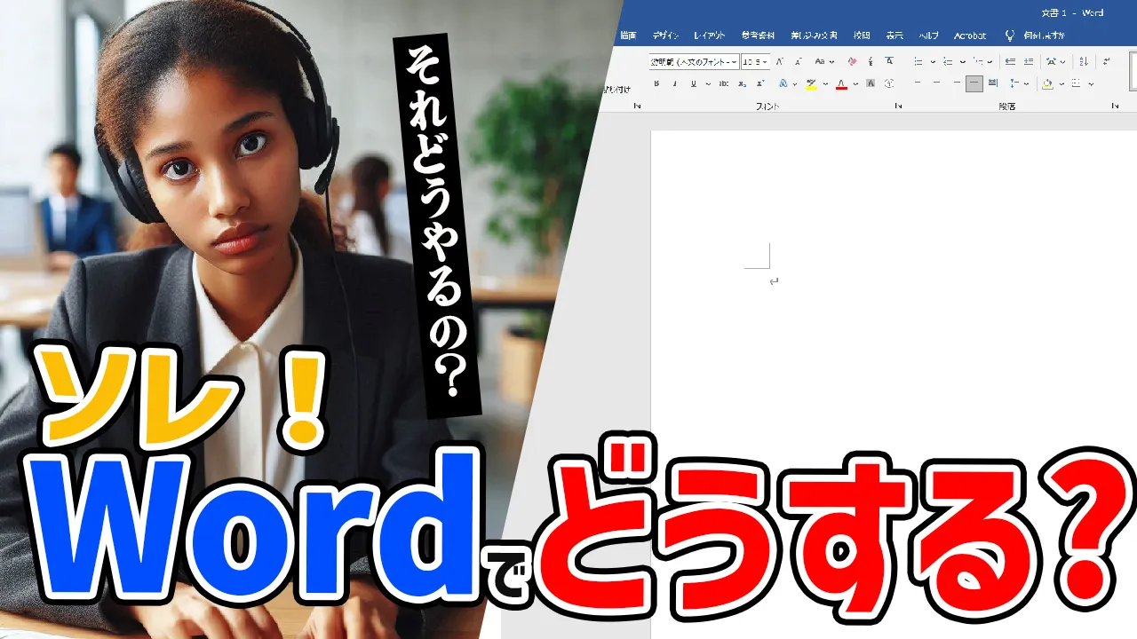The image size is (1137, 639).
Task: Clear all formatting with eraser icon
Action: (x=852, y=61)
